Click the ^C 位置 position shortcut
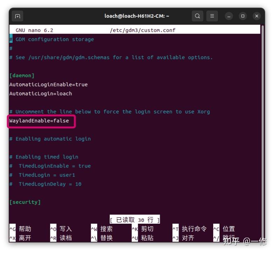Screen dimensions: 274x253 (224, 229)
